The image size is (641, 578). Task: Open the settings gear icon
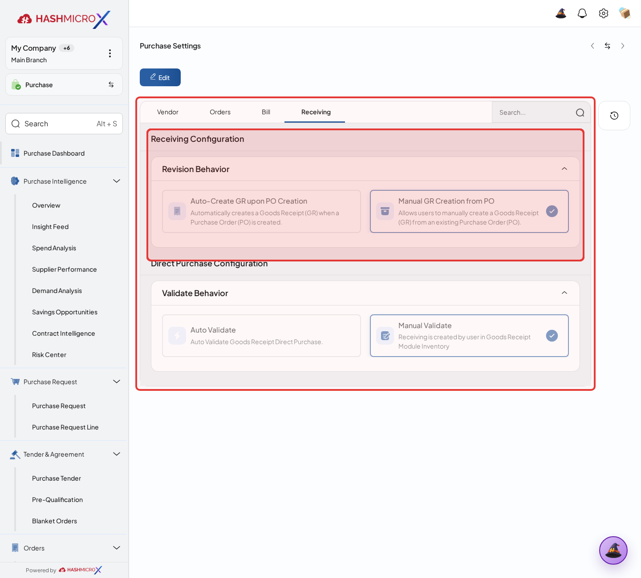point(604,13)
